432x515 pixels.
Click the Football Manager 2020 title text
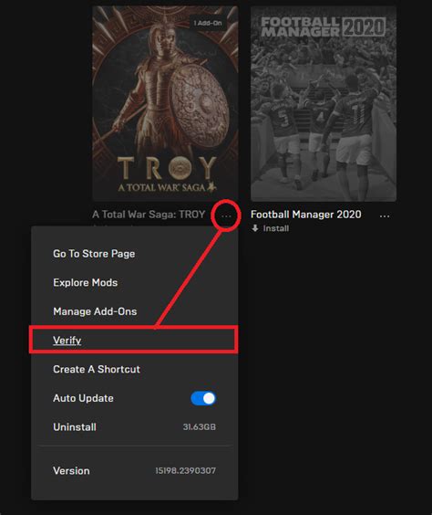pyautogui.click(x=306, y=215)
